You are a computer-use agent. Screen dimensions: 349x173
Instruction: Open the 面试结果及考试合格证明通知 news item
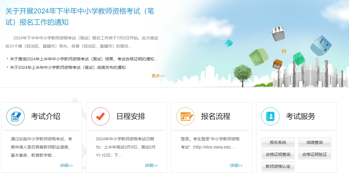pyautogui.click(x=82, y=59)
